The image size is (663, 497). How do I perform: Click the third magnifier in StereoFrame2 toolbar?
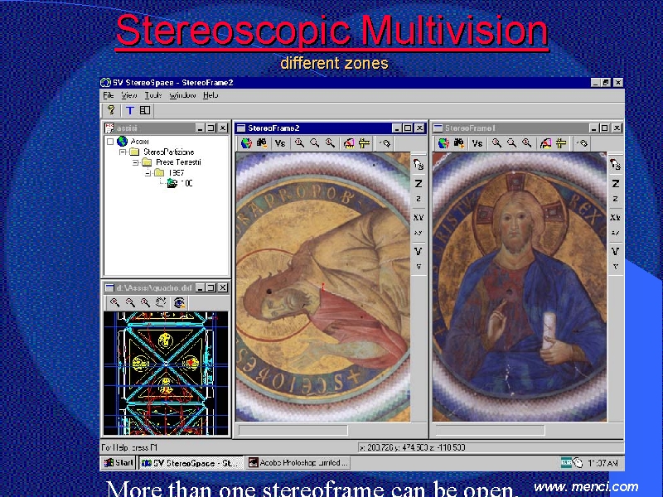330,143
